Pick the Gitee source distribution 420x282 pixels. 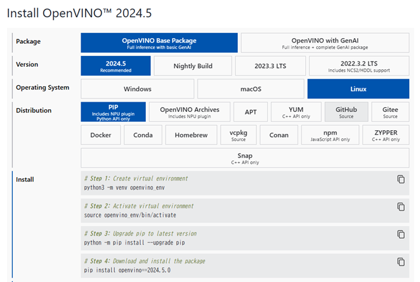pos(390,112)
